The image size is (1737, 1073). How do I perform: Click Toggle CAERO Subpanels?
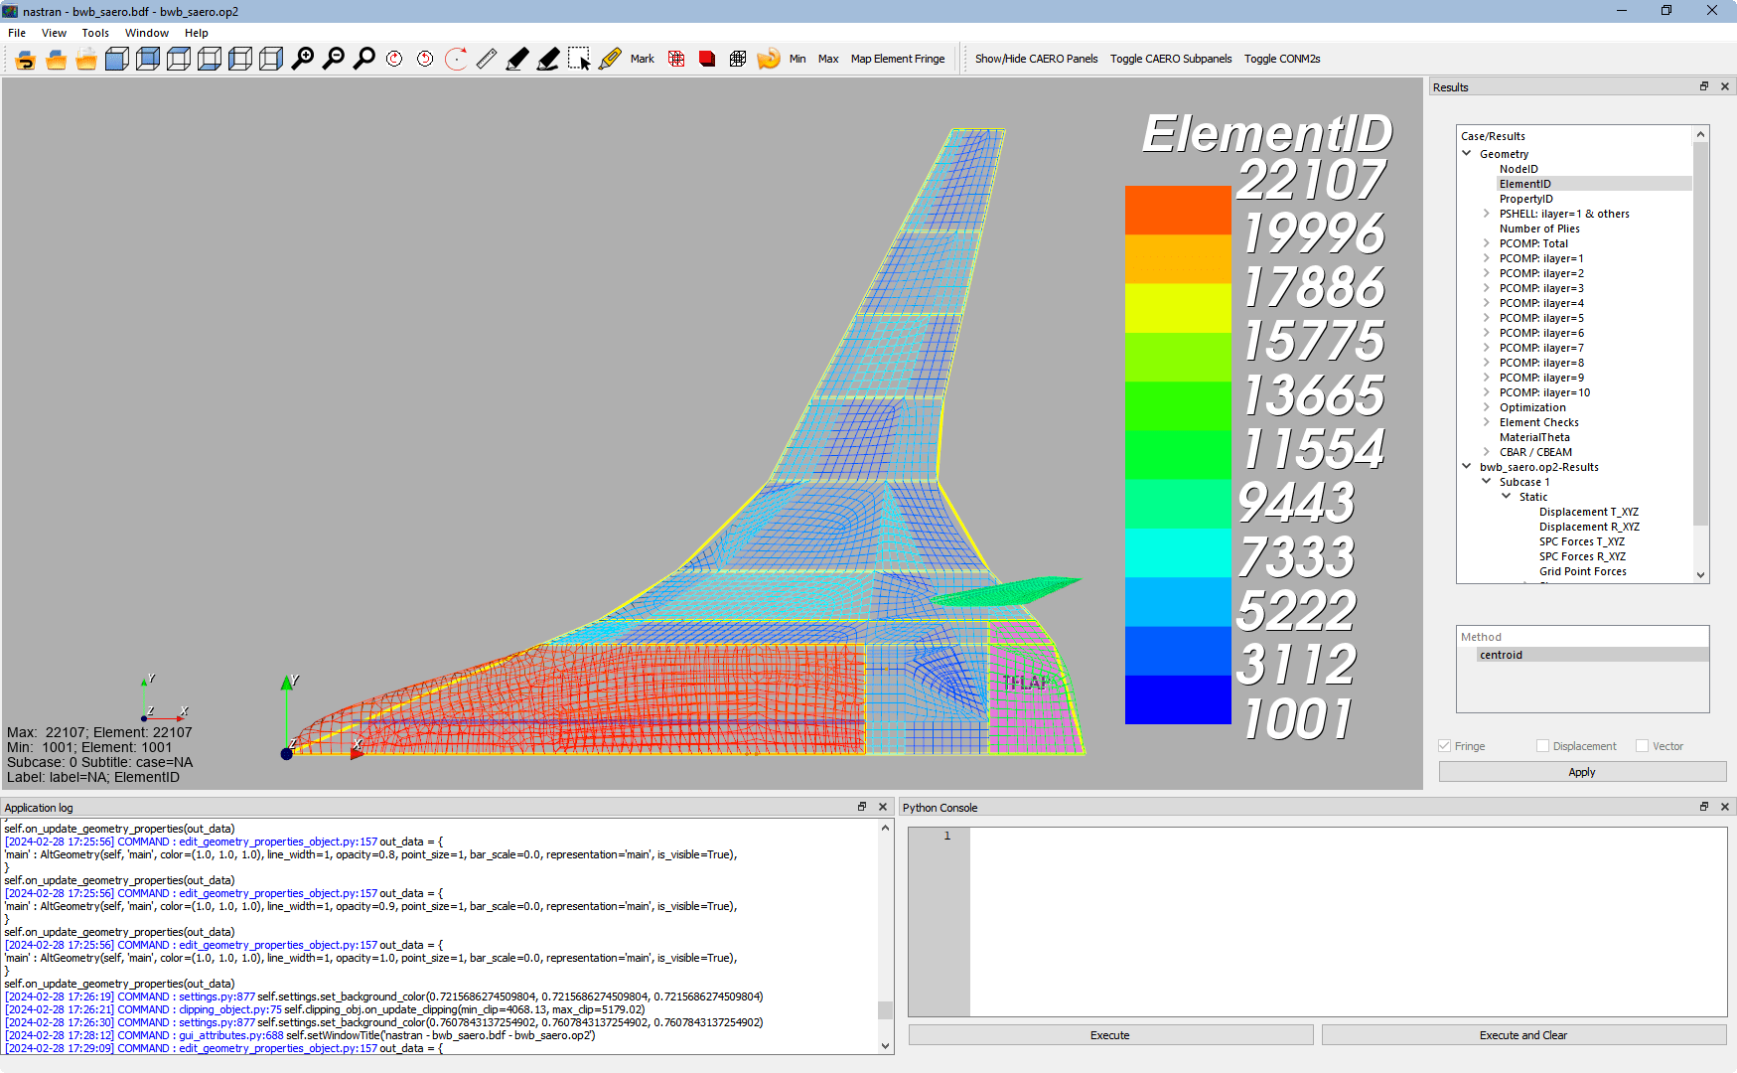click(x=1170, y=59)
